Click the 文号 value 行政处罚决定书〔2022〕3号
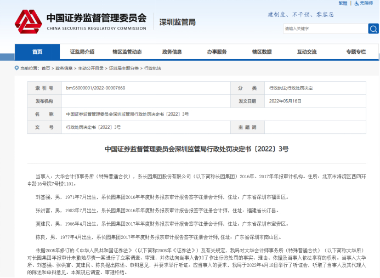 click(93, 127)
